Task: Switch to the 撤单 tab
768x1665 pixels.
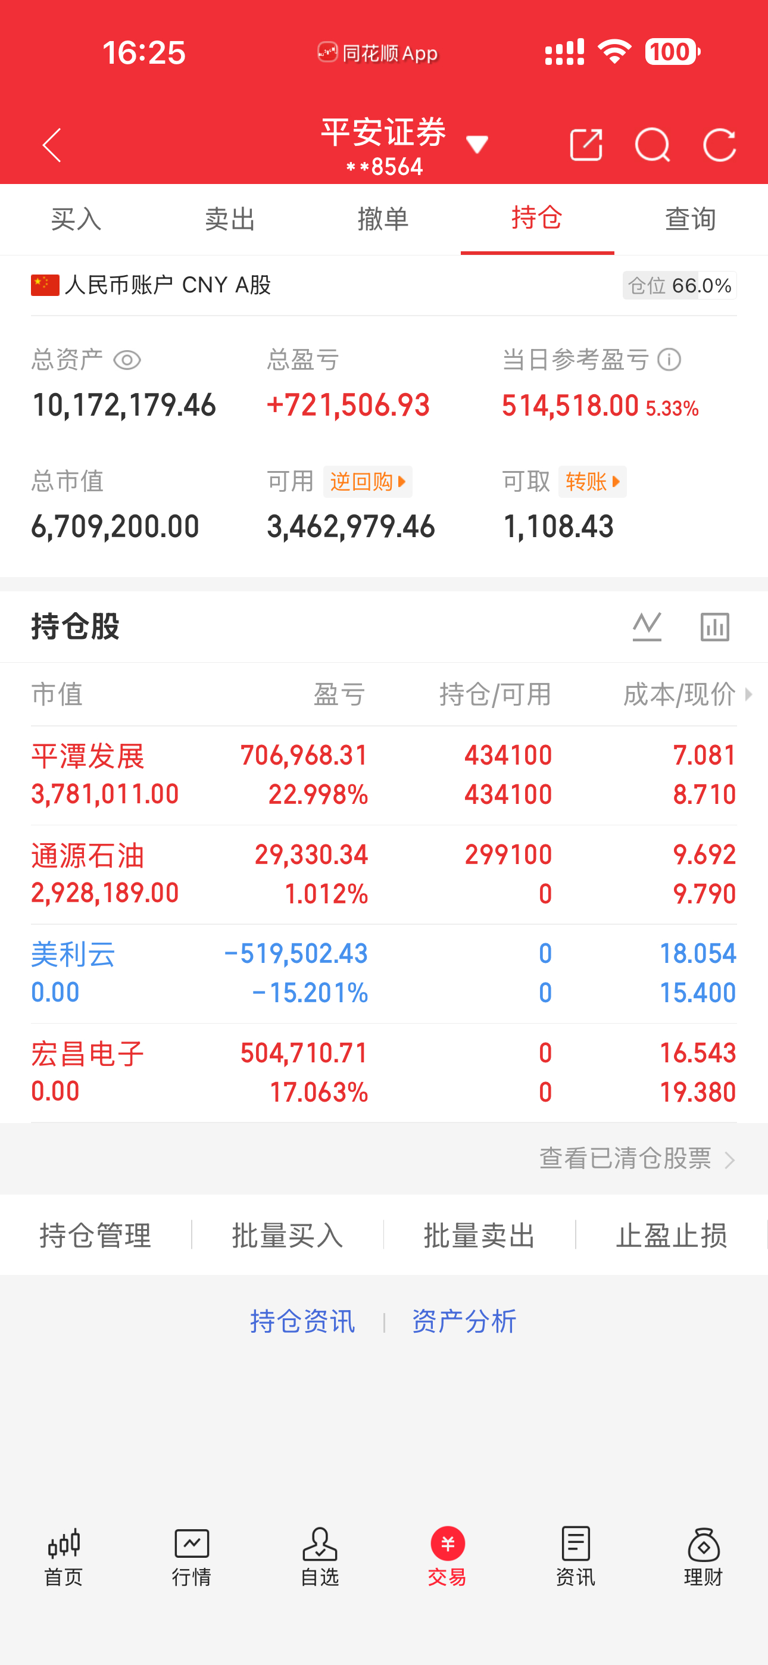Action: (383, 219)
